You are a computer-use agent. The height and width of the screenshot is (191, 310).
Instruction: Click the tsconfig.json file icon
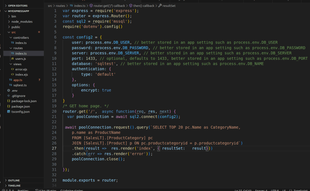tap(9, 112)
